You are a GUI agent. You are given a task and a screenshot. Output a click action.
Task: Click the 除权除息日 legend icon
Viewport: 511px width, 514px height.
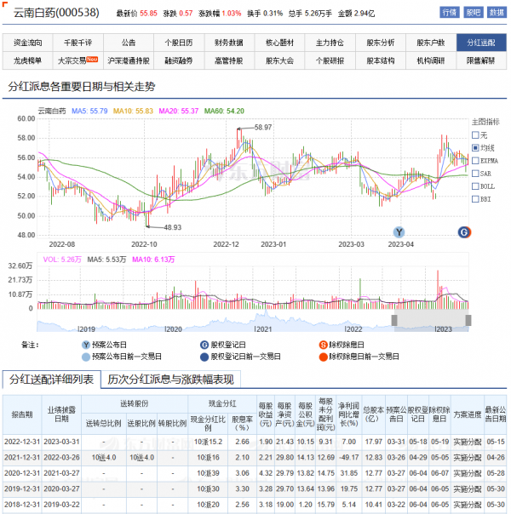click(x=323, y=344)
